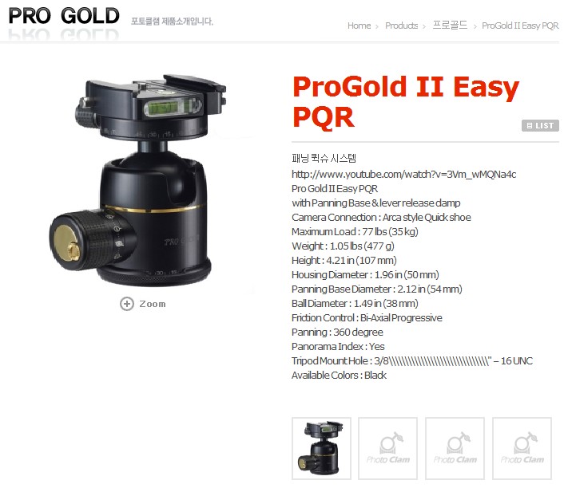Screen dimensions: 564x488
Task: Select the second Photo Clam placeholder thumbnail
Action: pyautogui.click(x=388, y=448)
